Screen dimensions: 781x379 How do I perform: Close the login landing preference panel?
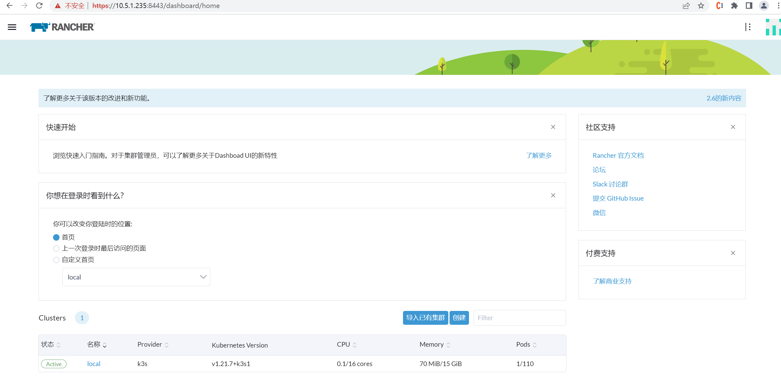[x=553, y=195]
